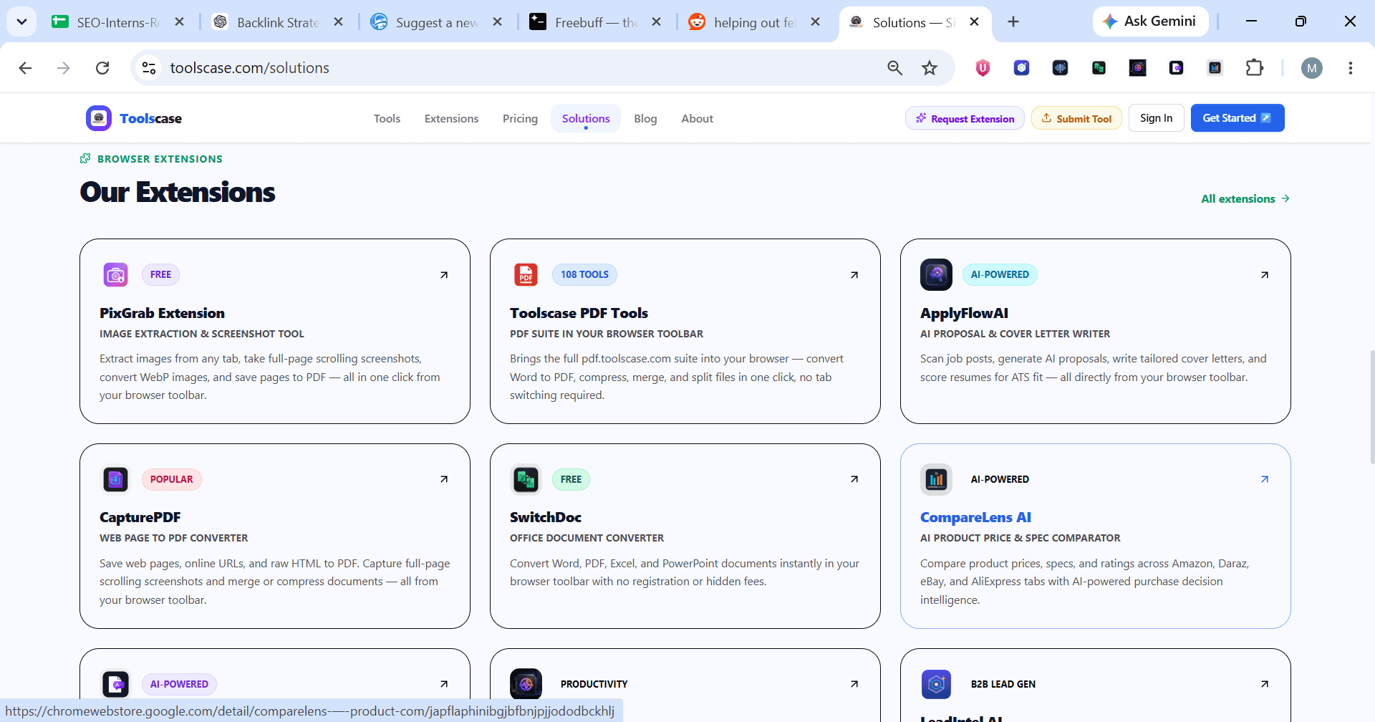
Task: Click the Toolscase logo icon
Action: (x=99, y=118)
